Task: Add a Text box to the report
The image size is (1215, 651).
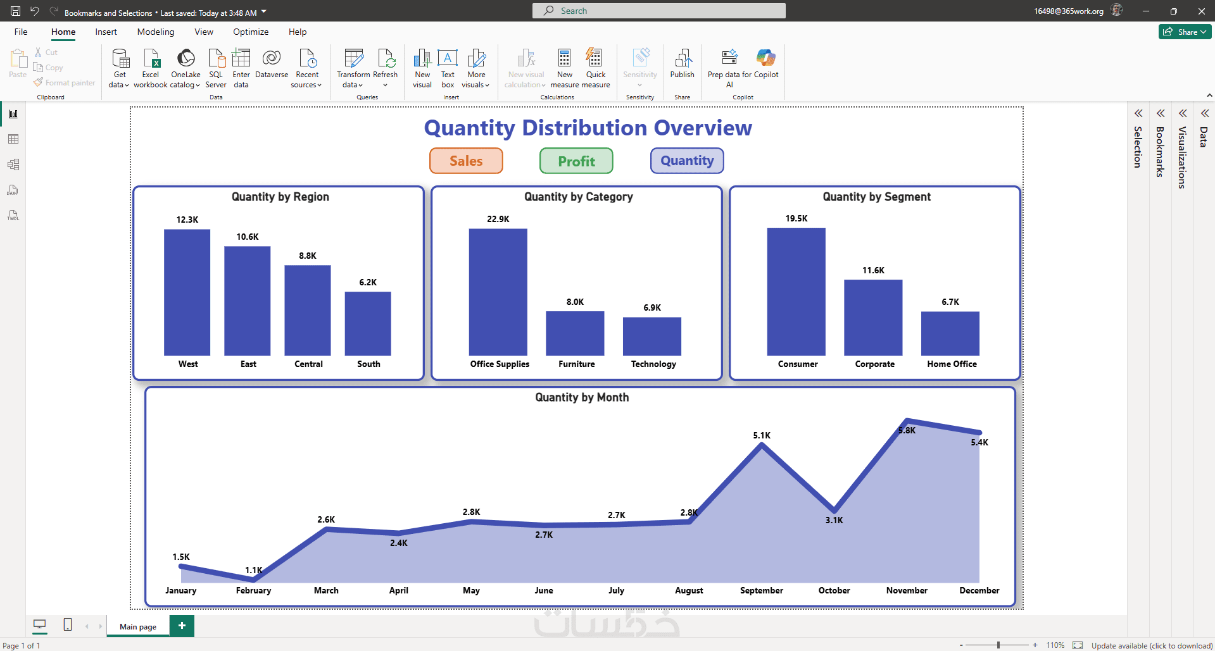Action: pyautogui.click(x=448, y=68)
